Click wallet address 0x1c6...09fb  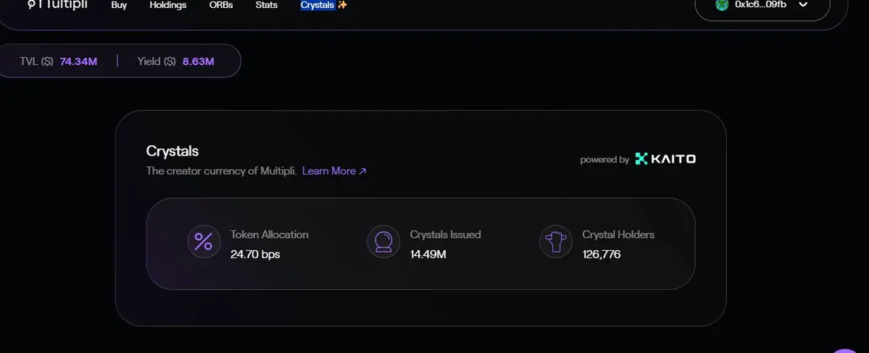click(760, 4)
